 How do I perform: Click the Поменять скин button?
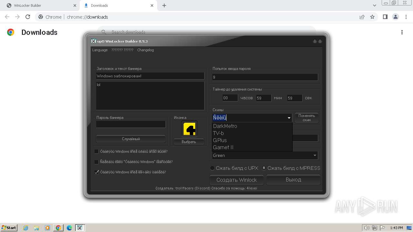pyautogui.click(x=307, y=118)
